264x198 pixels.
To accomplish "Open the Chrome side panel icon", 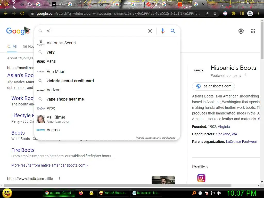I will 242,13.
